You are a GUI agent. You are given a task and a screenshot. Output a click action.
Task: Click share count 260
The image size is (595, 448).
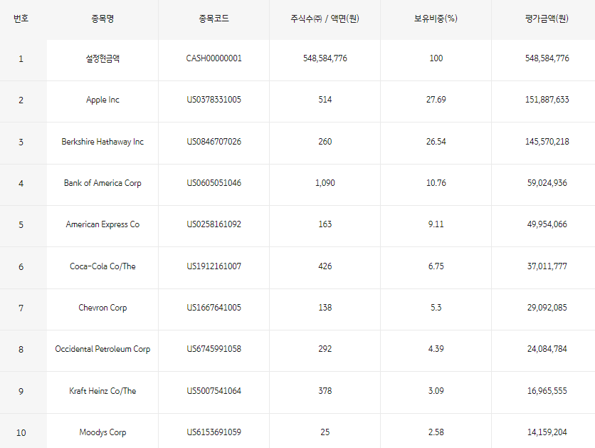click(x=325, y=142)
